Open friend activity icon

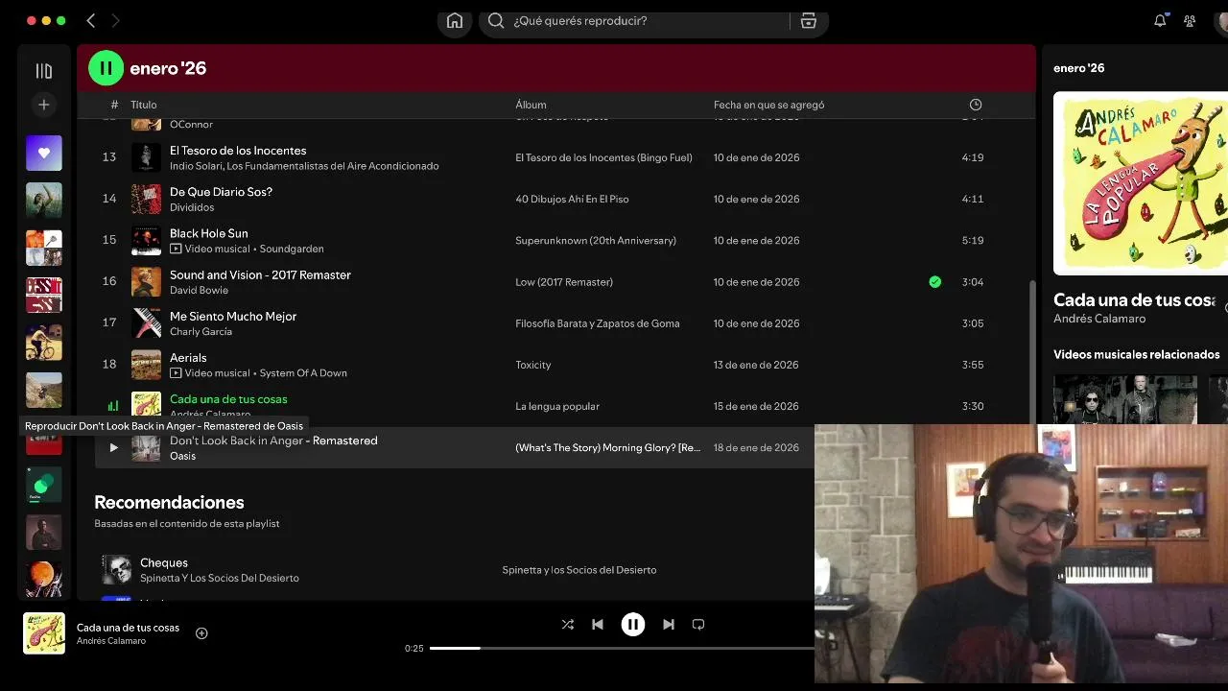point(1190,20)
